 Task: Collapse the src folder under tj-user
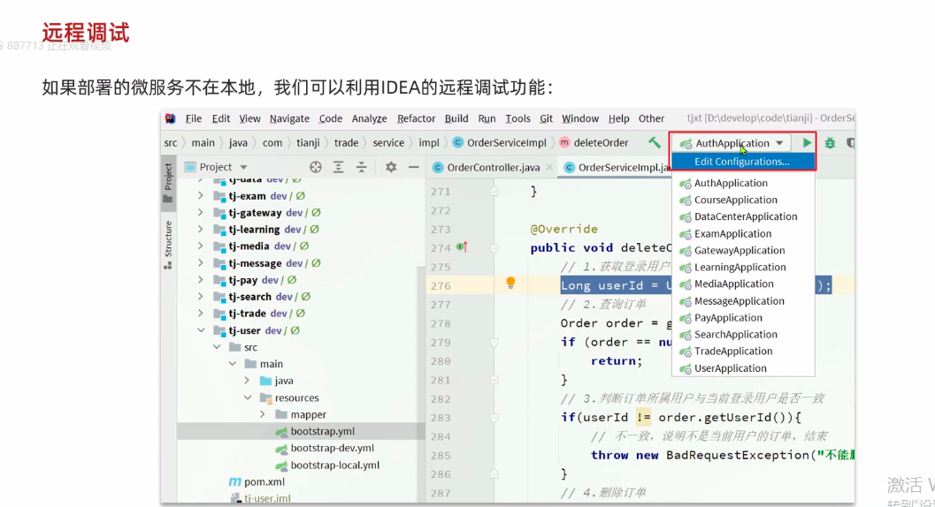tap(217, 347)
